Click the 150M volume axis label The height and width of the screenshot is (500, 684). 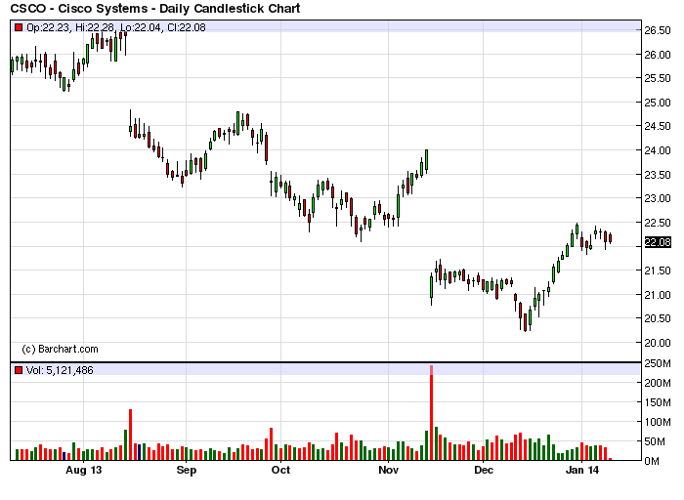coord(658,402)
